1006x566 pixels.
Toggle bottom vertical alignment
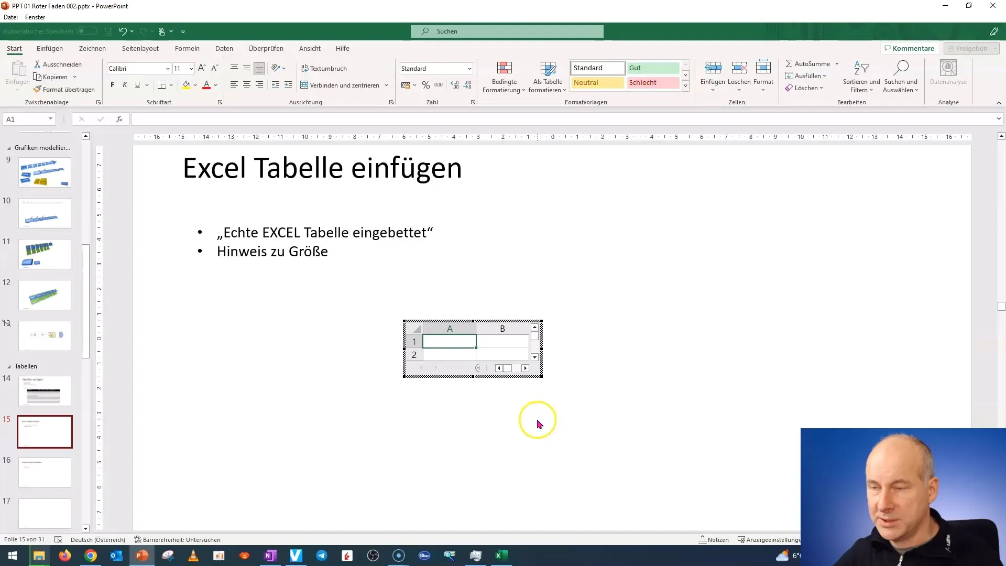click(x=259, y=68)
